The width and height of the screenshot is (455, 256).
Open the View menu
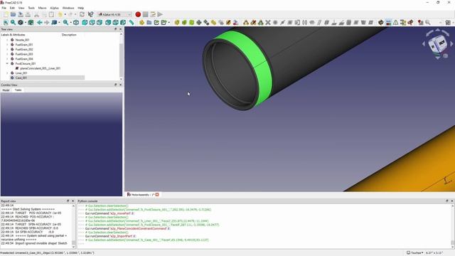(21, 8)
